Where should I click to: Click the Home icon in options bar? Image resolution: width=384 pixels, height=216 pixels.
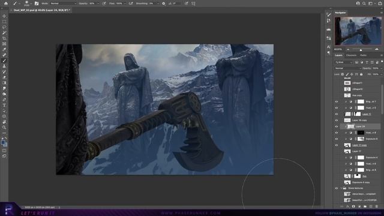tap(6, 4)
